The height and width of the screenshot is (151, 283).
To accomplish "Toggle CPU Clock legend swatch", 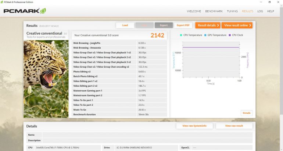I will 230,35.
